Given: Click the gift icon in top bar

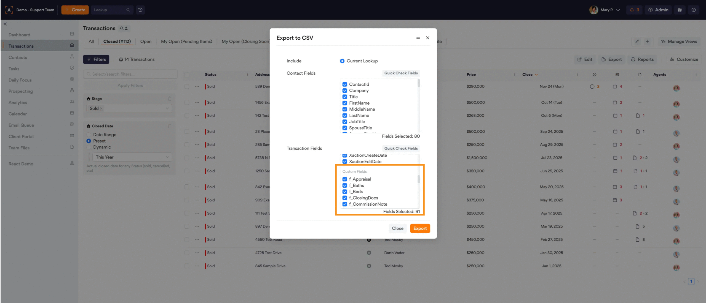Looking at the screenshot, I should tap(680, 10).
